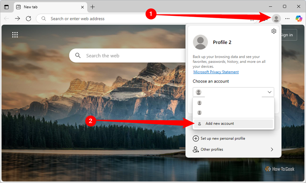Open profile settings gear icon
The image size is (306, 183).
274,31
